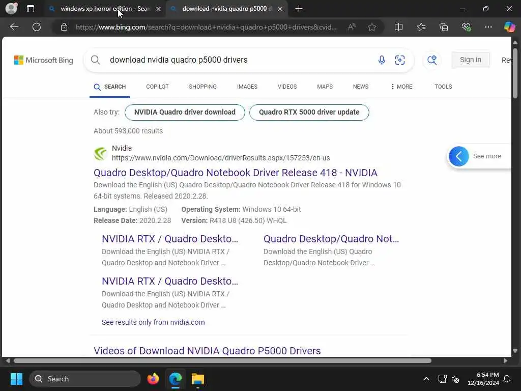Switch to the windows xp horror edition tab

point(104,9)
